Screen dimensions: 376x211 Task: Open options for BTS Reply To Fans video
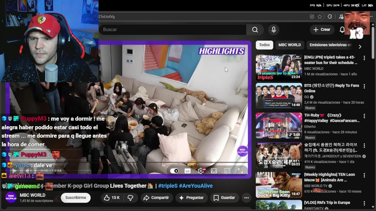pos(364,86)
